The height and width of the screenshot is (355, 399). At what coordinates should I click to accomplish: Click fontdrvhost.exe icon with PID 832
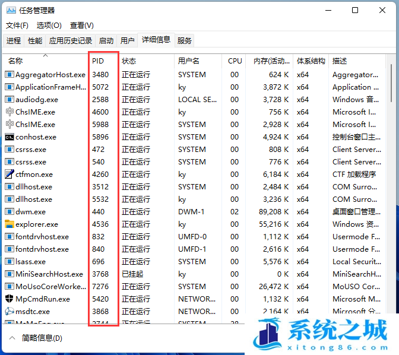[9, 237]
